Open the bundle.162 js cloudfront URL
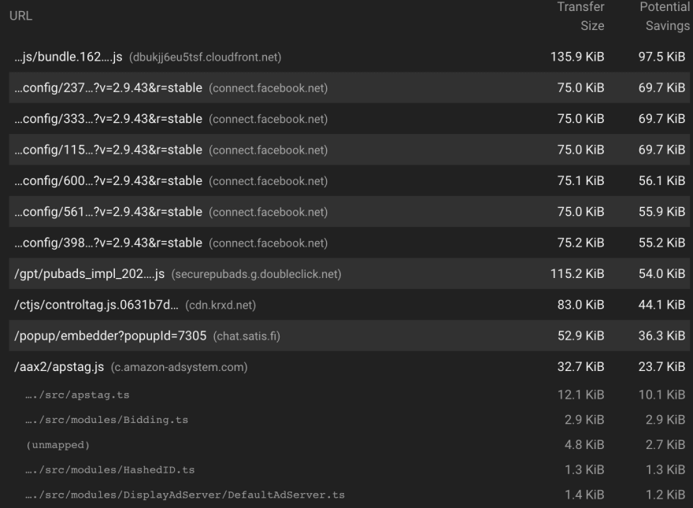 69,57
